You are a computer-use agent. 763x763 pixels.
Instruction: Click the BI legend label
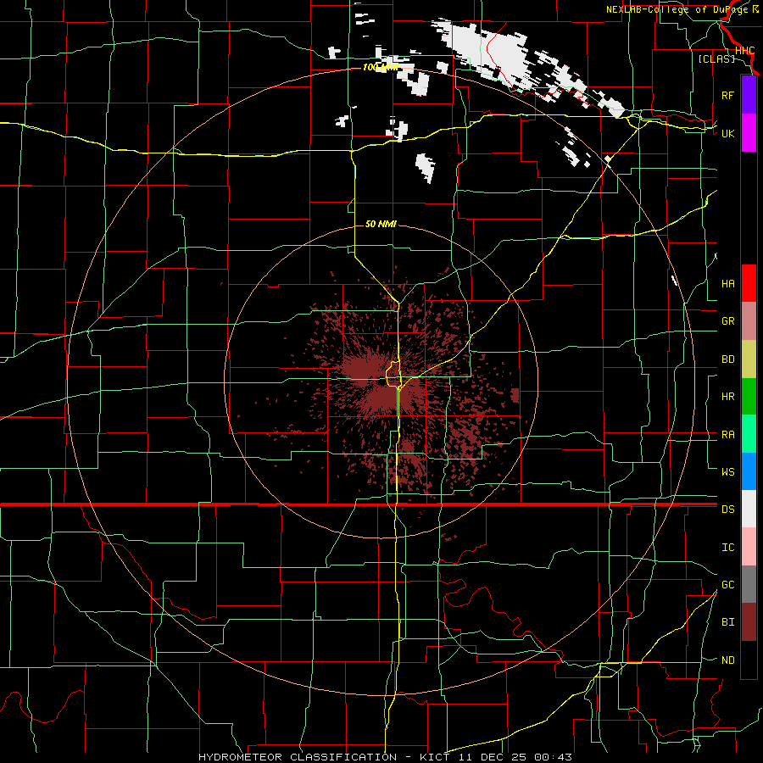[727, 622]
